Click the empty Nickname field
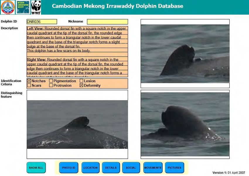This screenshot has width=249, height=176. coord(107,22)
